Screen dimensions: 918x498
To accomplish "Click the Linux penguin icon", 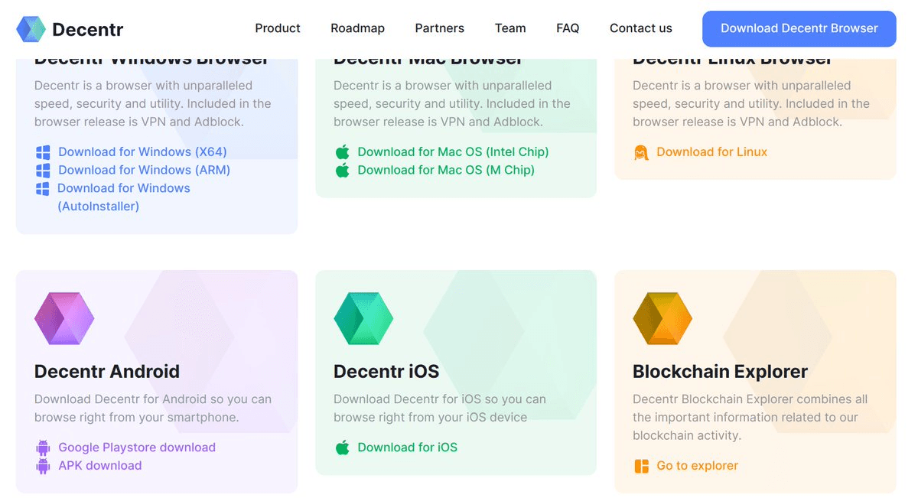I will pyautogui.click(x=641, y=152).
